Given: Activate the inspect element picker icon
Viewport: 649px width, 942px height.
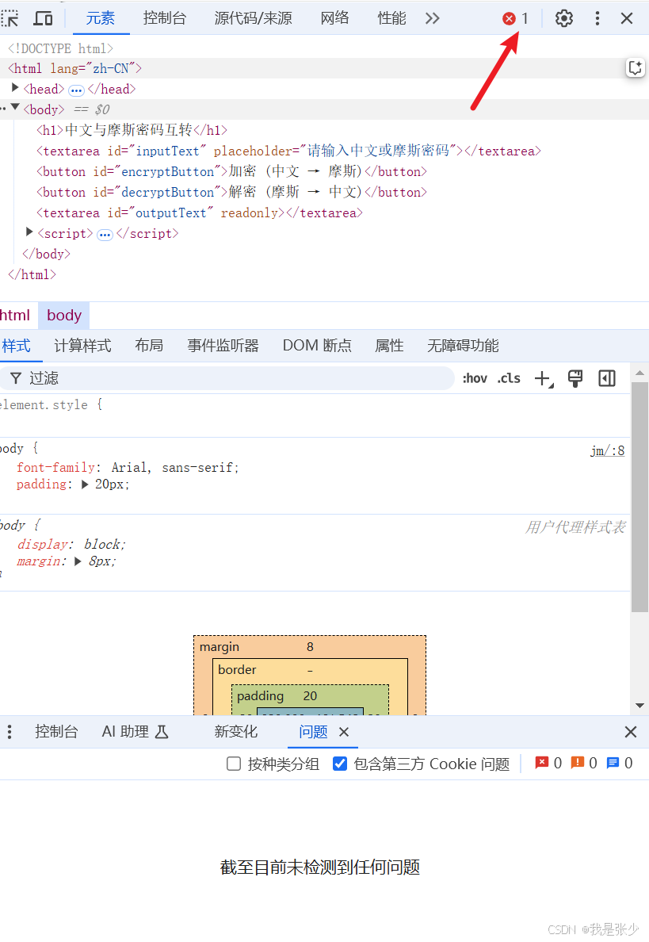Looking at the screenshot, I should pyautogui.click(x=10, y=18).
